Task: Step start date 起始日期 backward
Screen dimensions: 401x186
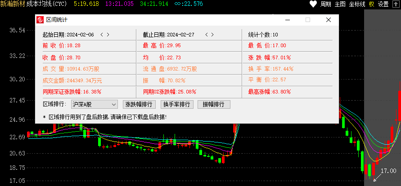Action: coord(102,35)
